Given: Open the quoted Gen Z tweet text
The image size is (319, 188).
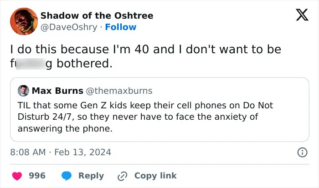Looking at the screenshot, I should pyautogui.click(x=145, y=117).
